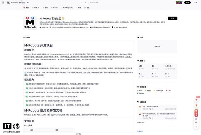Click the large M-Robots organization avatar
201x135 pixels.
tap(30, 23)
